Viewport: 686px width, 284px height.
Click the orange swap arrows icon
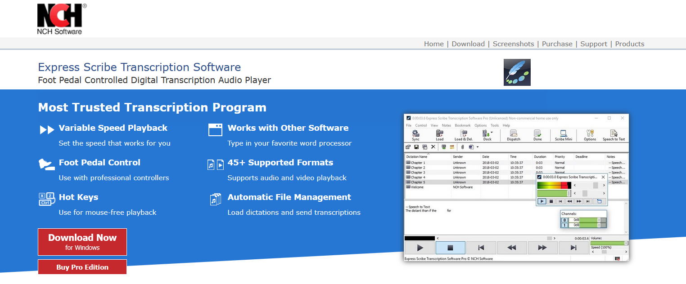click(451, 147)
